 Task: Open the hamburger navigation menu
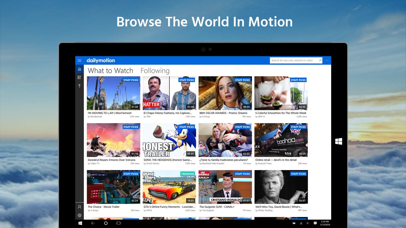click(x=79, y=61)
